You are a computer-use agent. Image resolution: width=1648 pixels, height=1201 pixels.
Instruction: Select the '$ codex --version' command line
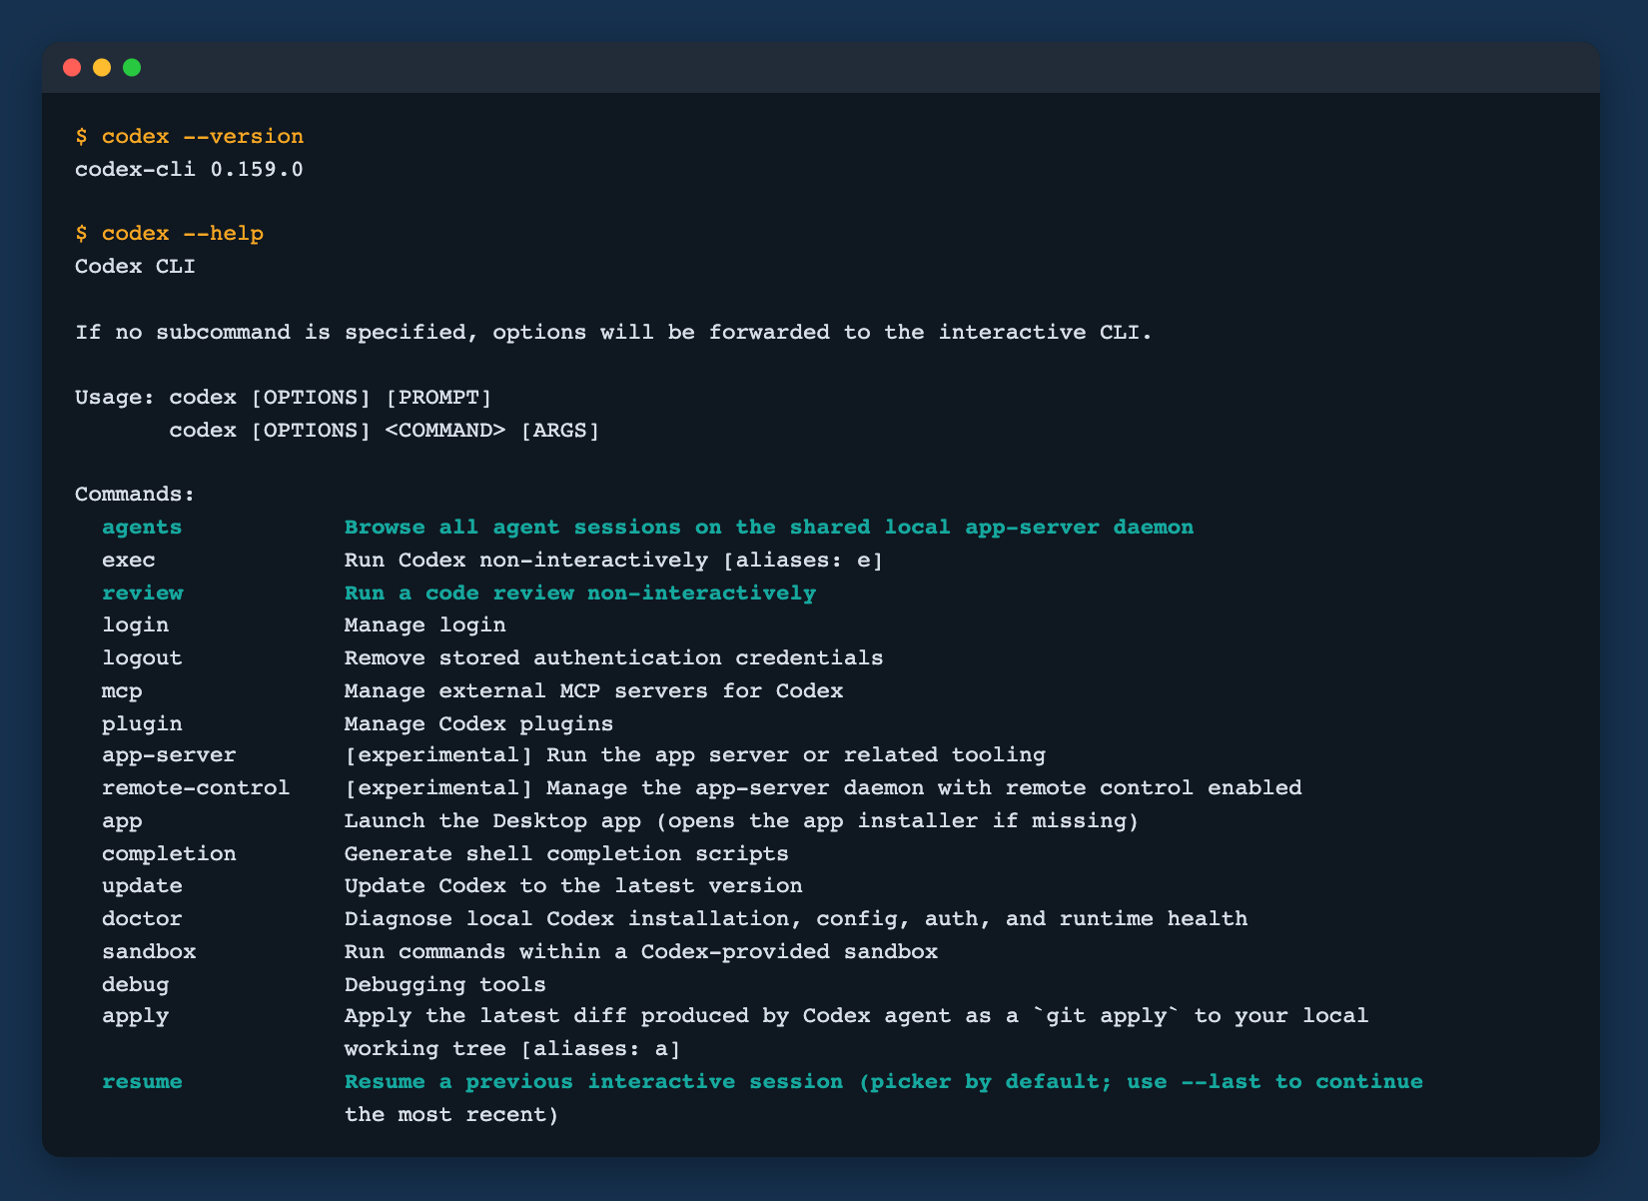[x=190, y=136]
